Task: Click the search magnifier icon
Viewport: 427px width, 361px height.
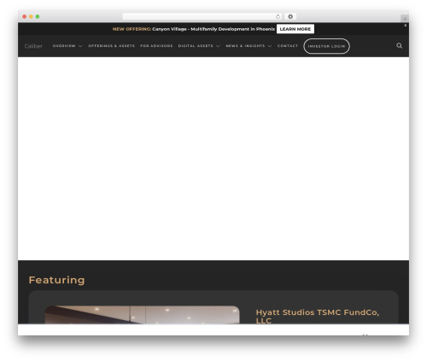Action: point(399,45)
